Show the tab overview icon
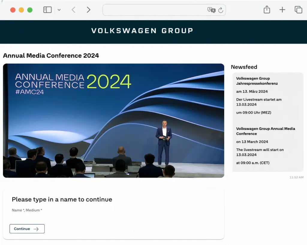The height and width of the screenshot is (245, 307). [x=298, y=10]
